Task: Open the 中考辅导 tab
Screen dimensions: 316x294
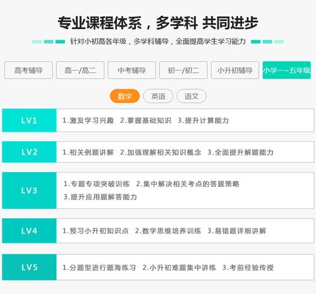Action: [131, 70]
